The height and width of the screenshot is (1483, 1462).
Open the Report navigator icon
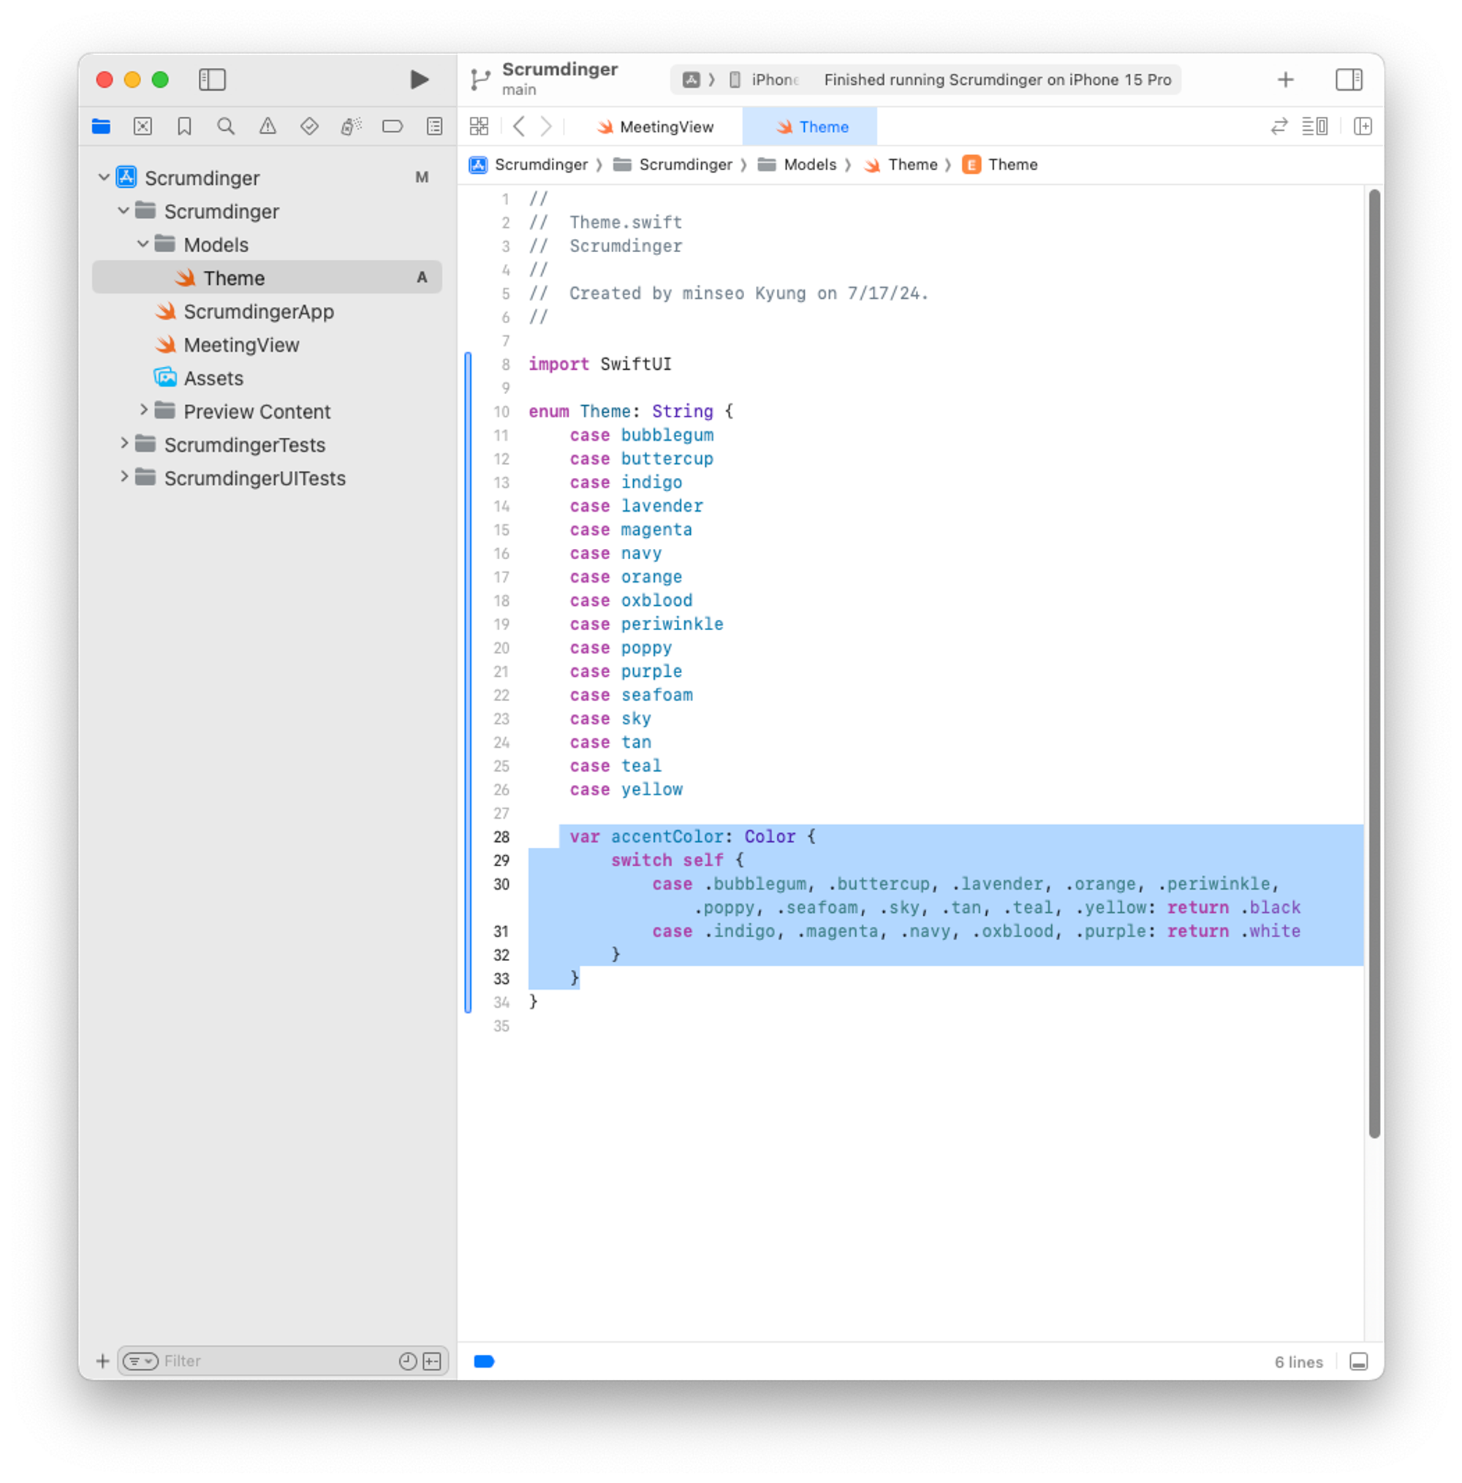[x=435, y=126]
